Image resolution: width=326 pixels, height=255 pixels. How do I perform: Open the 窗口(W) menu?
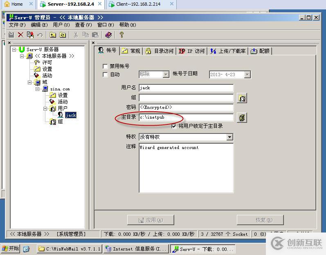coord(106,25)
